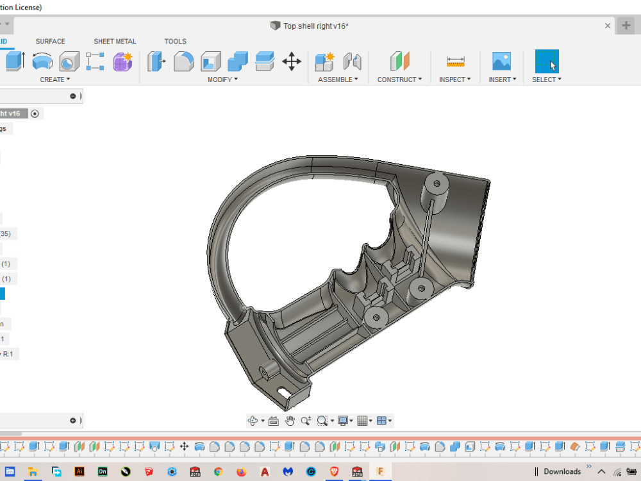
Task: Click the browser panel horizontal scrollbar
Action: [x=11, y=433]
